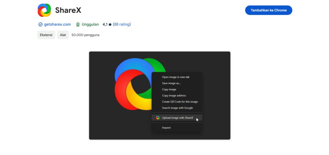Click Open image in new tab entry

pyautogui.click(x=177, y=77)
